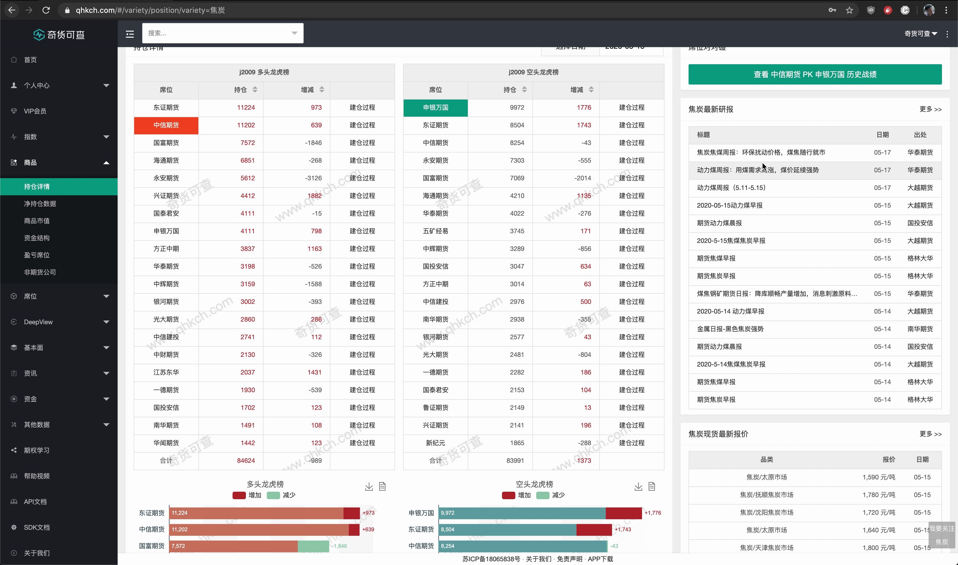Open 建仓过程 for 申银万国 short row

[631, 107]
